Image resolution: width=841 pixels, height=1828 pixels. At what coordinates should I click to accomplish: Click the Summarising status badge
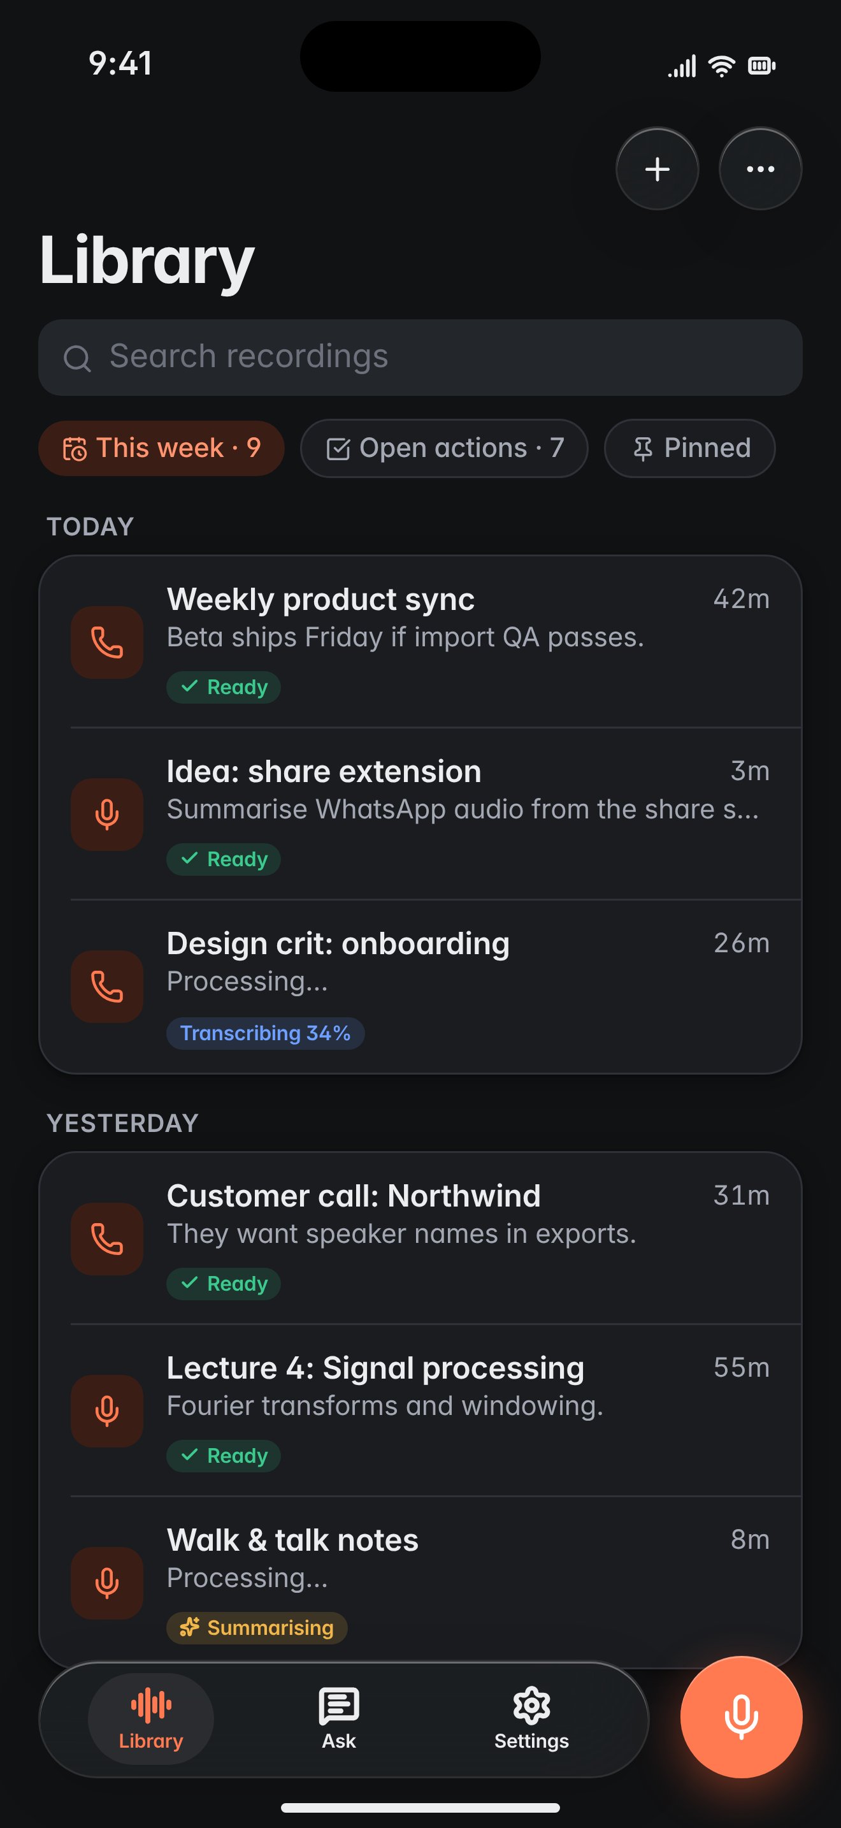[257, 1628]
